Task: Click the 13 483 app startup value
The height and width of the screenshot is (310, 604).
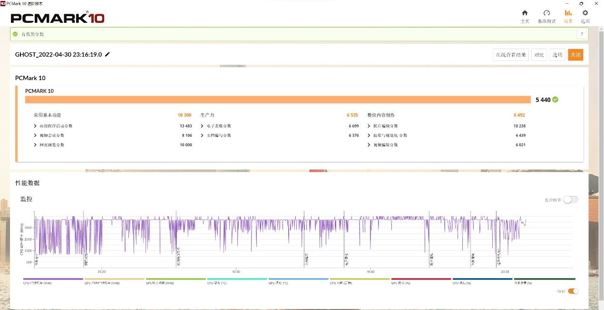Action: pos(185,126)
